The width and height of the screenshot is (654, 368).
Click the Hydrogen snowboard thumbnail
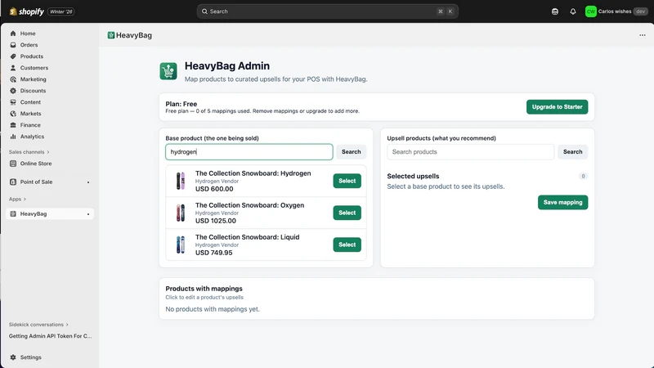click(181, 181)
